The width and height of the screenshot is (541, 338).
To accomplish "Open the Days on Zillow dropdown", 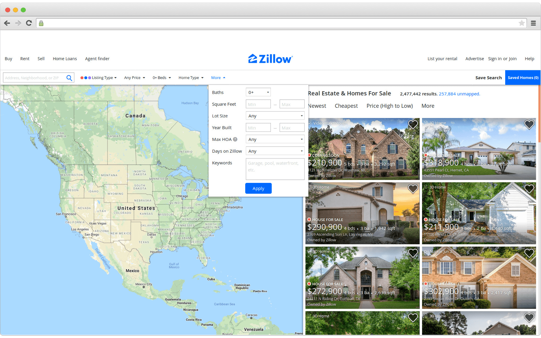I will 275,151.
